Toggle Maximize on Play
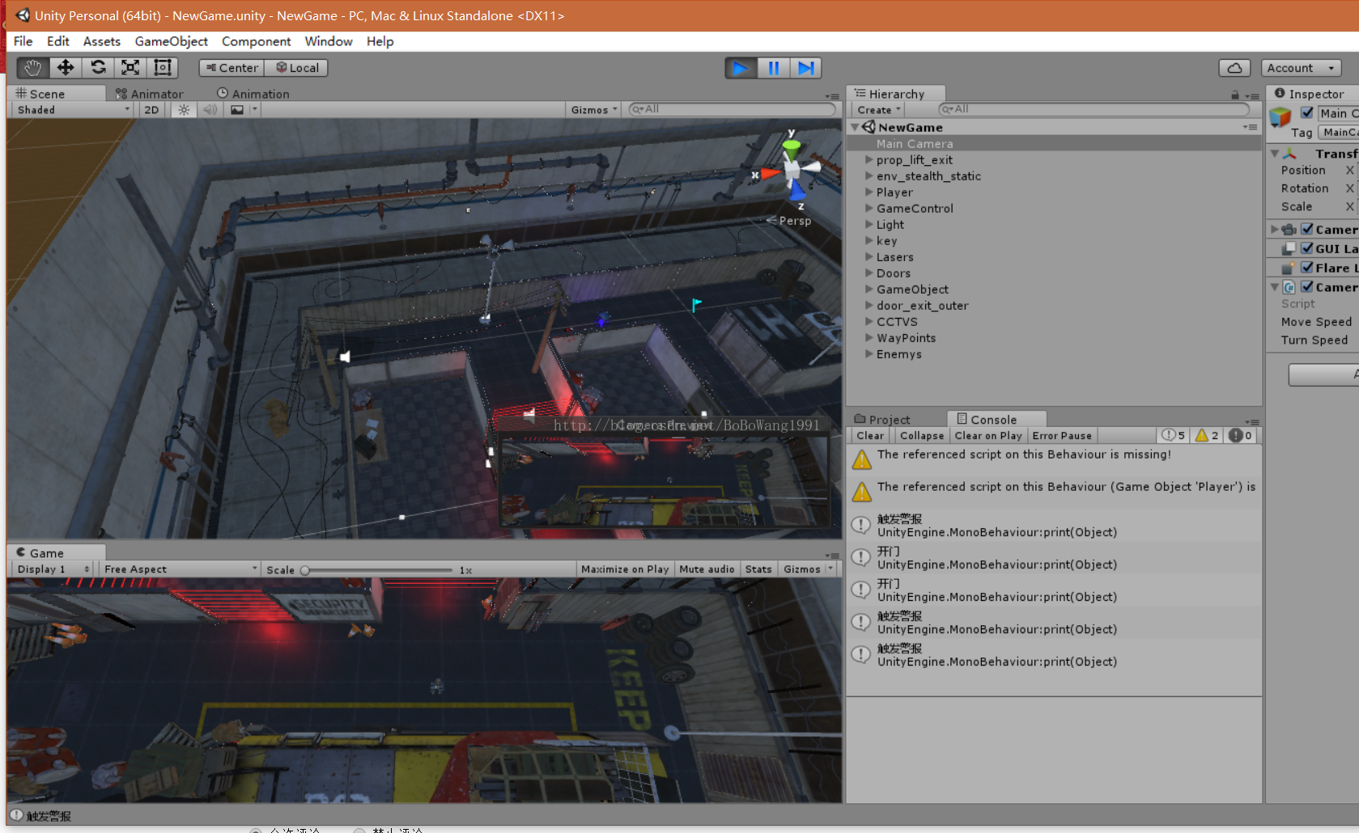The width and height of the screenshot is (1359, 833). (x=625, y=569)
